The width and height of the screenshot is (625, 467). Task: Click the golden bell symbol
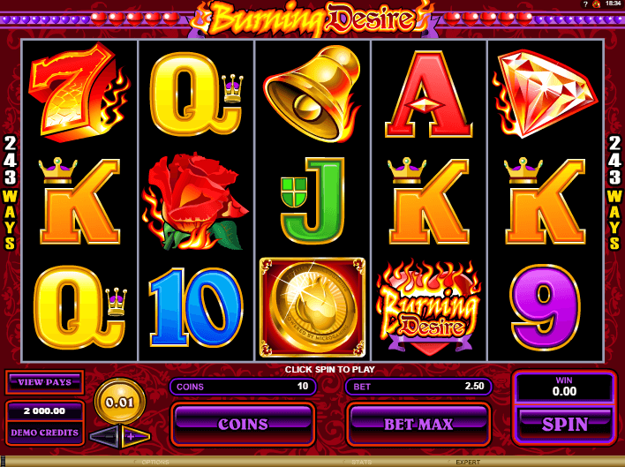tap(312, 94)
